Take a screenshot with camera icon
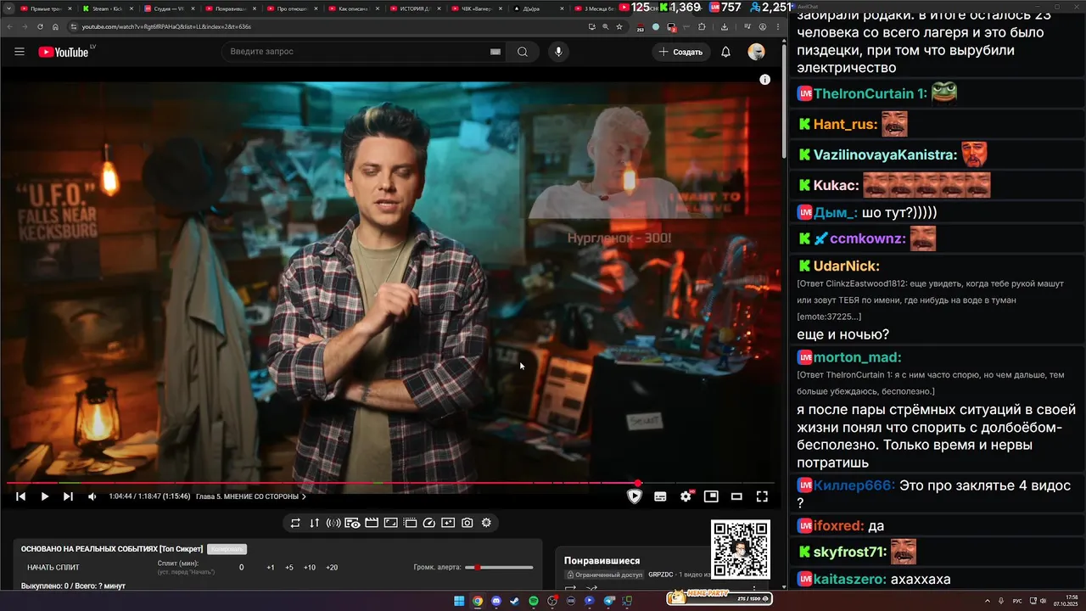1086x611 pixels. tap(467, 523)
